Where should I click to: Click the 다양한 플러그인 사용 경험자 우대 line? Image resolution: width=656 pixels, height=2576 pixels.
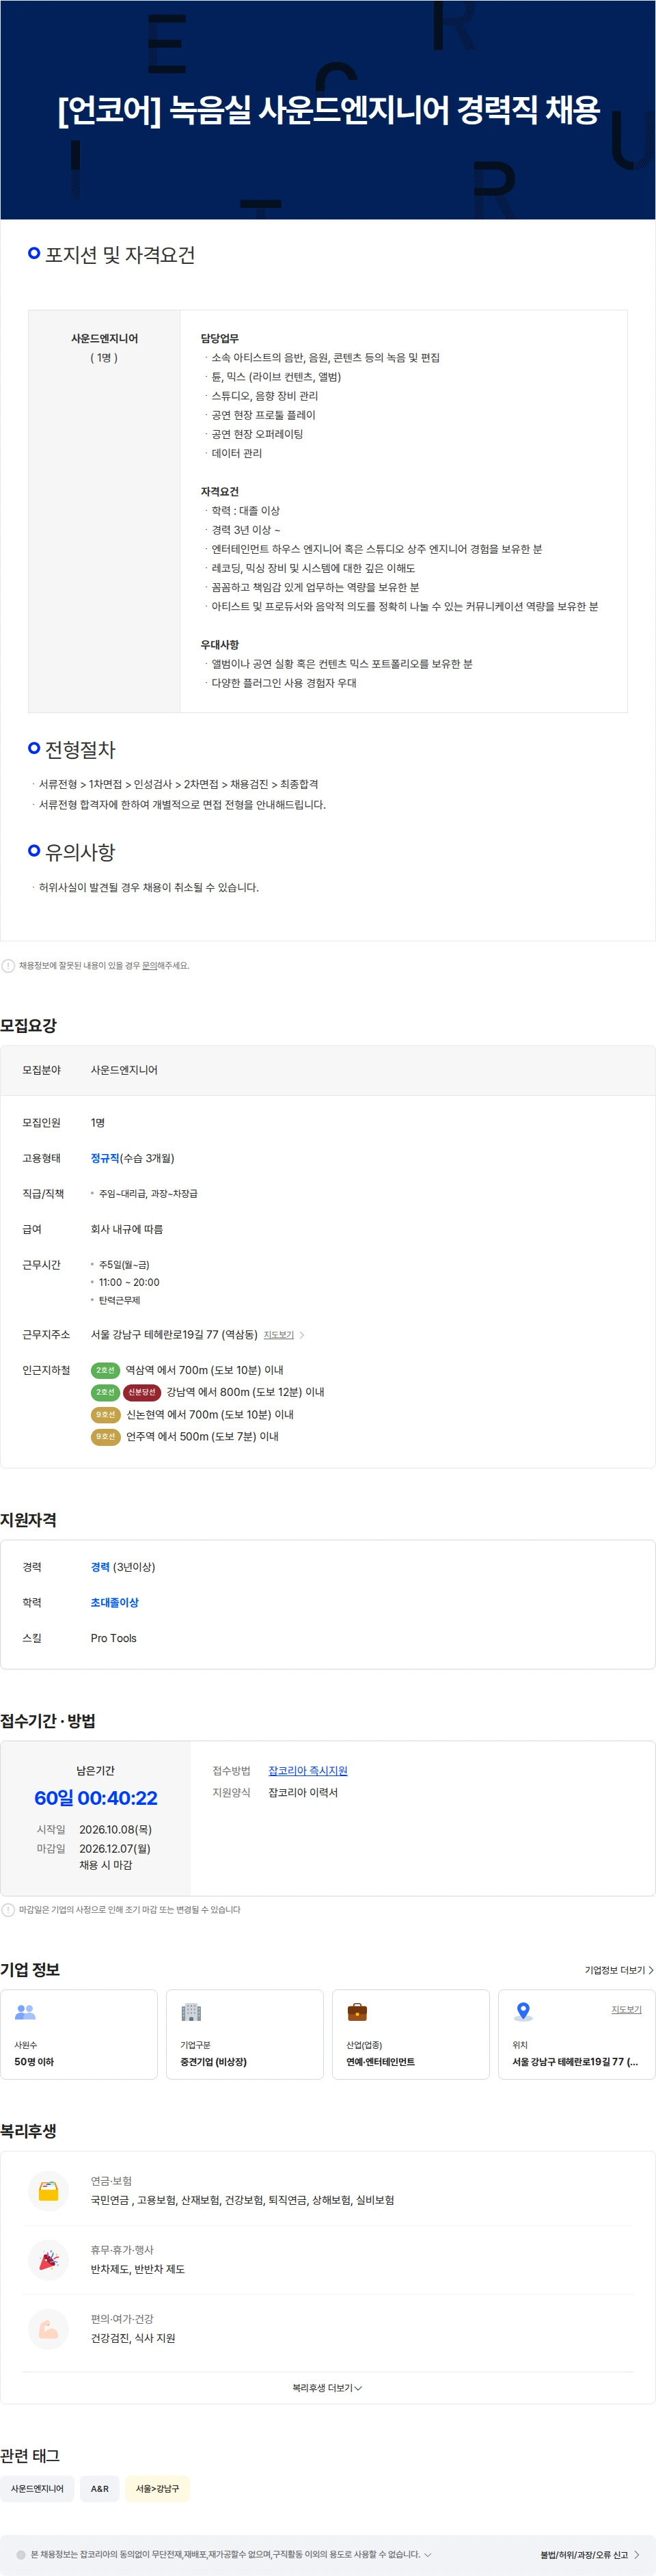pyautogui.click(x=284, y=683)
